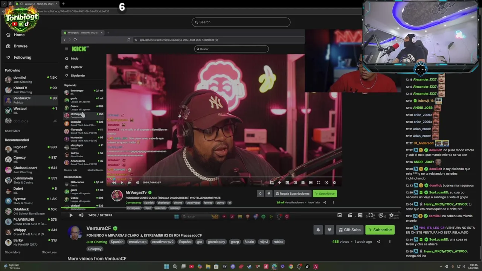Select the Spanish tag
The height and width of the screenshot is (271, 482).
point(117,242)
